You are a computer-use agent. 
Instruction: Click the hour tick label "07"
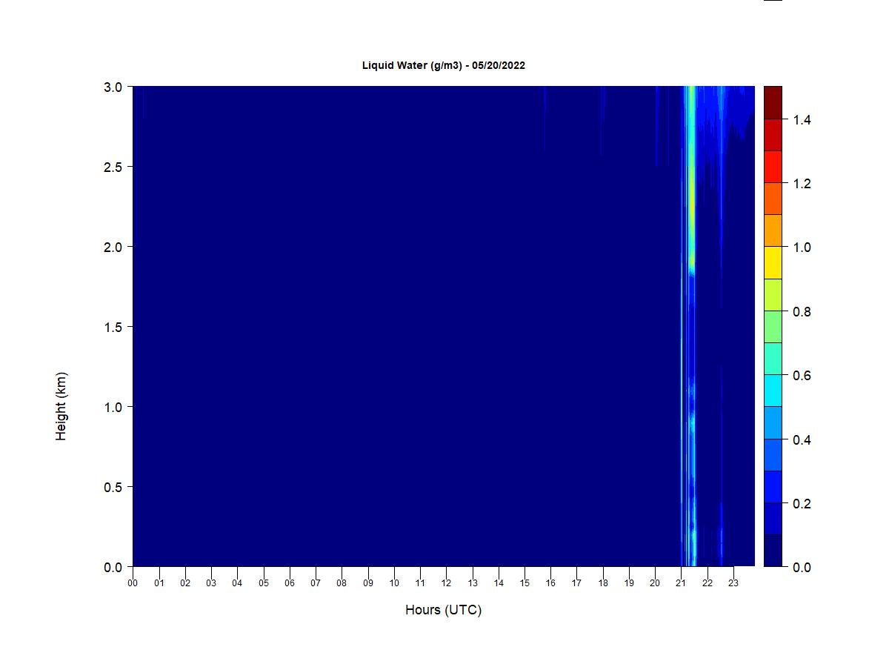pos(316,583)
